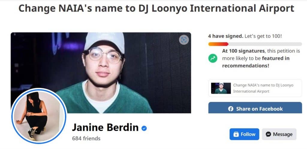
Task: Click the petition title heading
Action: point(156,8)
